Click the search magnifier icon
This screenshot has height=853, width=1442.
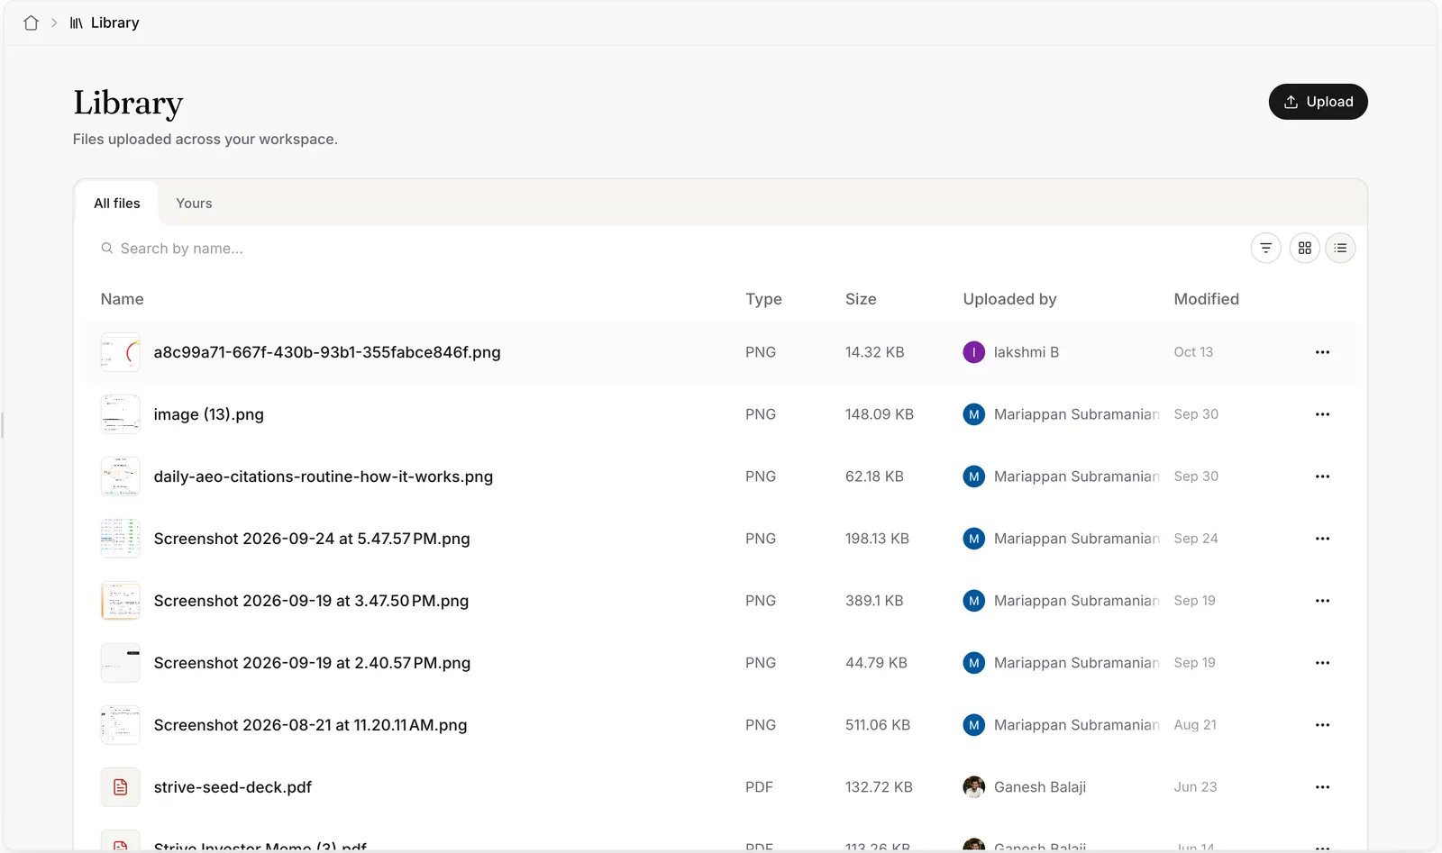point(106,248)
